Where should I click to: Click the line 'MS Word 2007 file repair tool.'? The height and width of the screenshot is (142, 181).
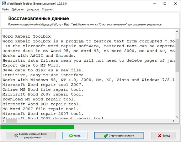click(x=40, y=109)
